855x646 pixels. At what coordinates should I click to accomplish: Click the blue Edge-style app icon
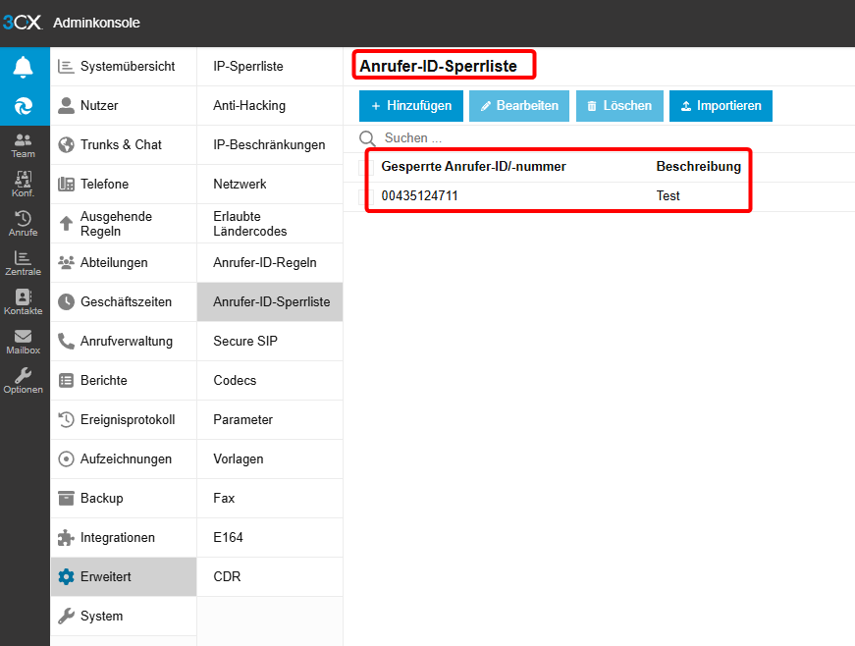[x=24, y=106]
